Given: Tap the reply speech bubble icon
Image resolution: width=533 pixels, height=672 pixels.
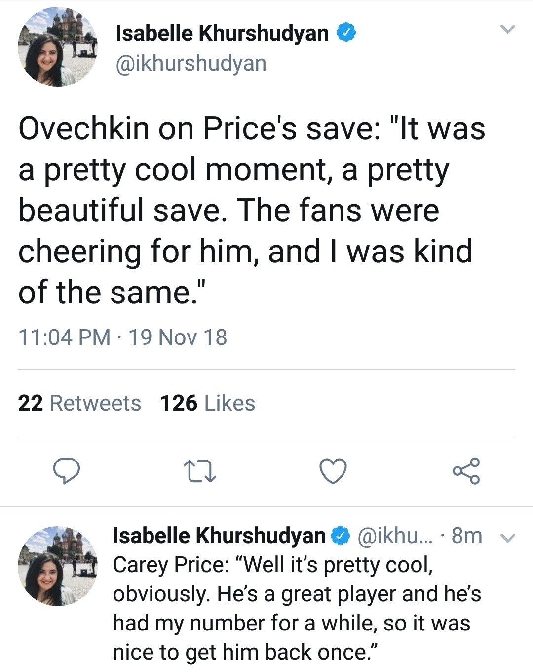Looking at the screenshot, I should (x=67, y=470).
